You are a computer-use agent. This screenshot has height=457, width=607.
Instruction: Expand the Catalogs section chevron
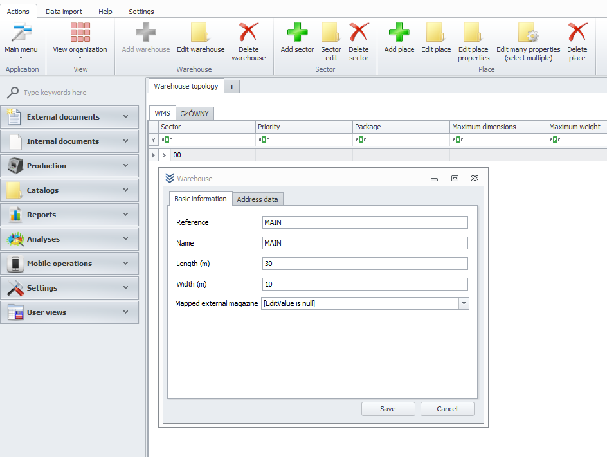click(x=125, y=190)
